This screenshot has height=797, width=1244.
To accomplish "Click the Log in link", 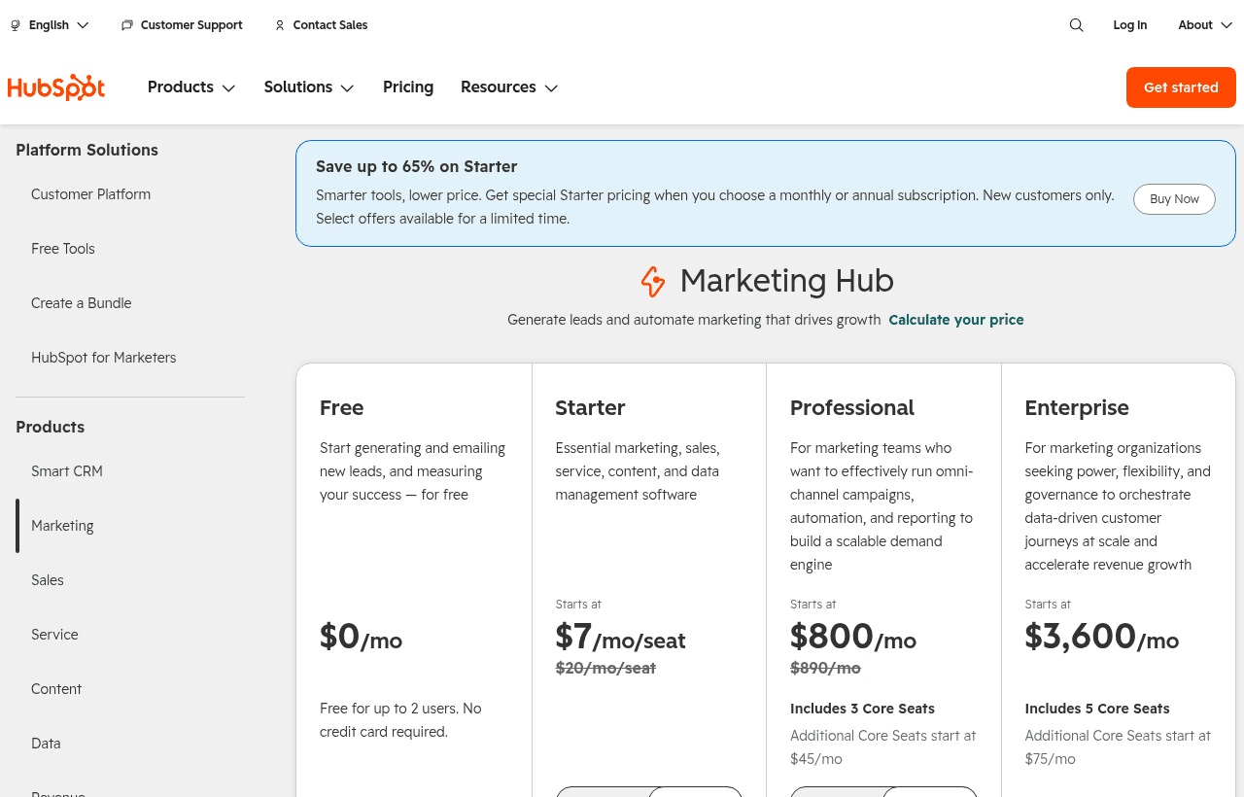I will [1130, 25].
